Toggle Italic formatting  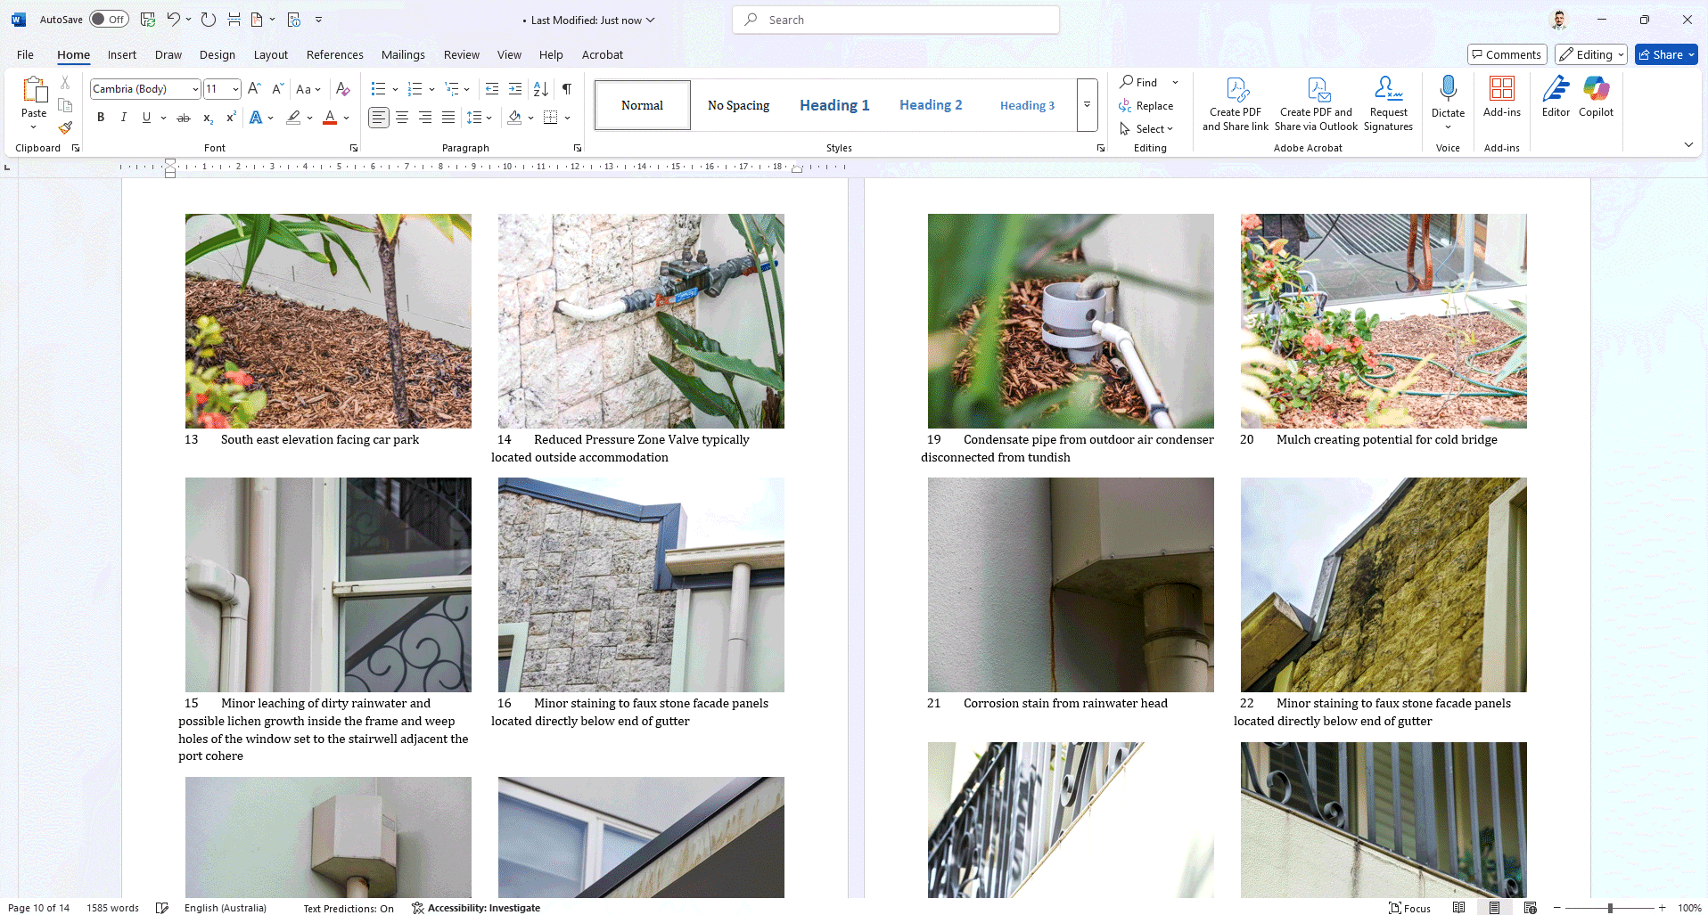coord(124,118)
